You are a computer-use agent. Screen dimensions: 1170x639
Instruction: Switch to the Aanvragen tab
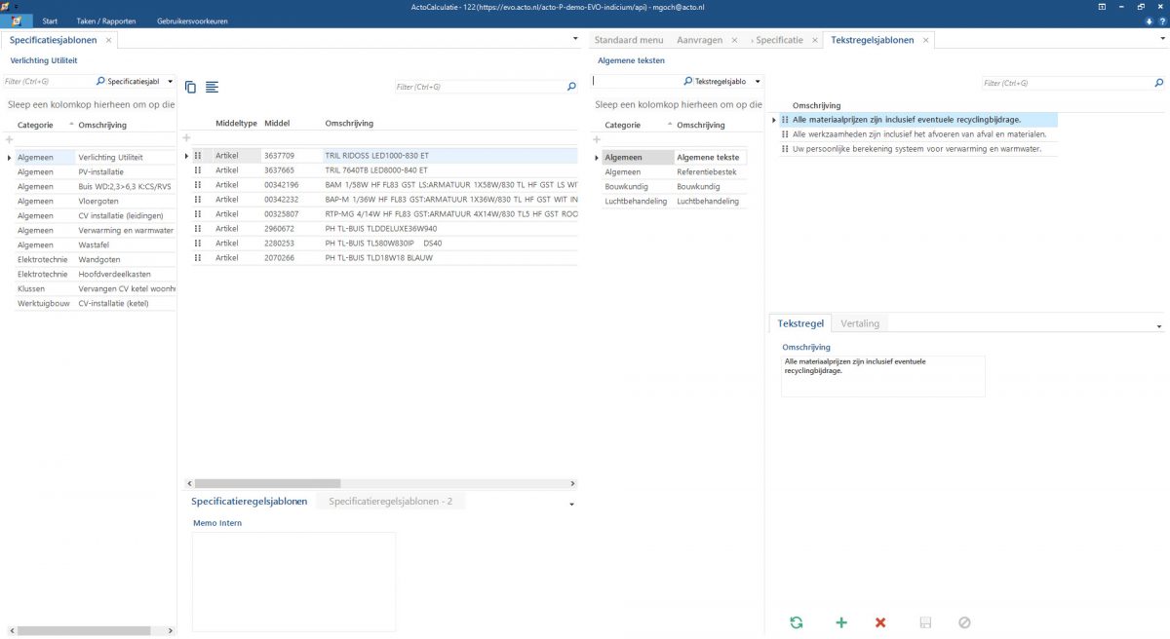pos(700,40)
